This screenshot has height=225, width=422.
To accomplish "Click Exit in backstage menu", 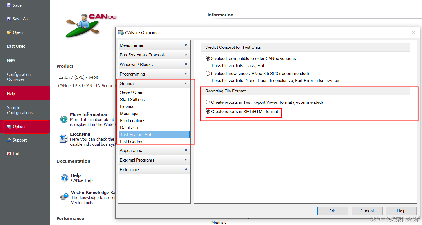I will [x=16, y=154].
